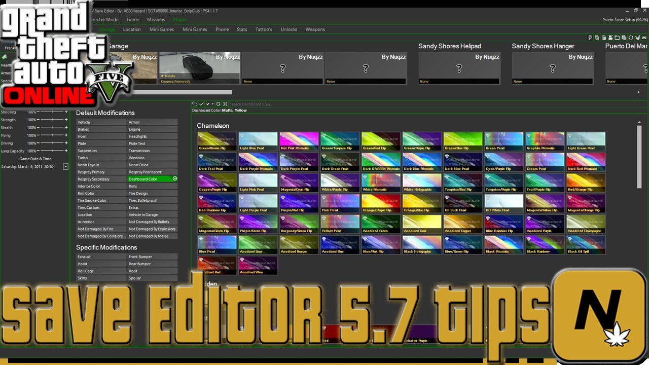Open the Front Bumper modification

click(153, 257)
